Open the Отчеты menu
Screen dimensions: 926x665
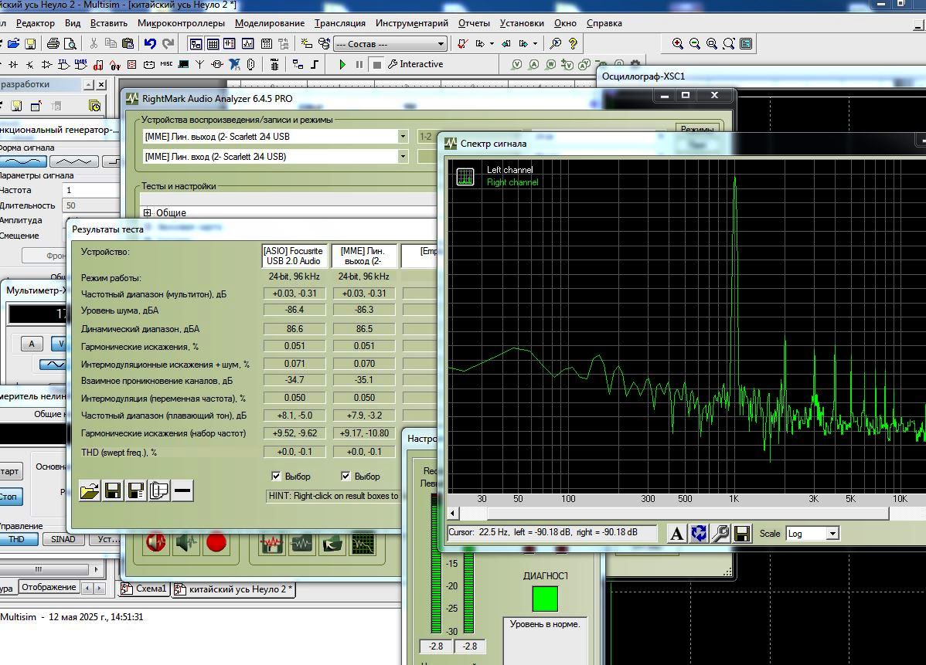[475, 24]
